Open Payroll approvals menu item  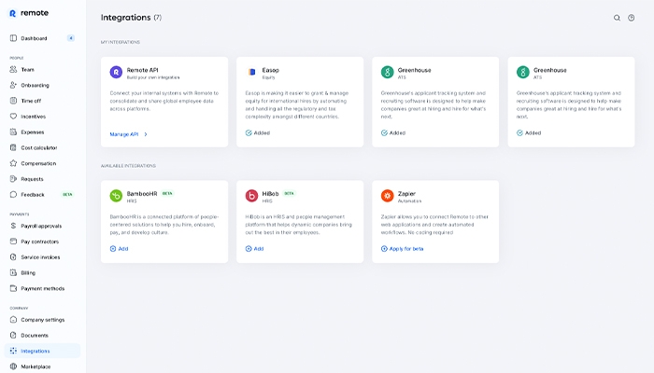coord(42,226)
